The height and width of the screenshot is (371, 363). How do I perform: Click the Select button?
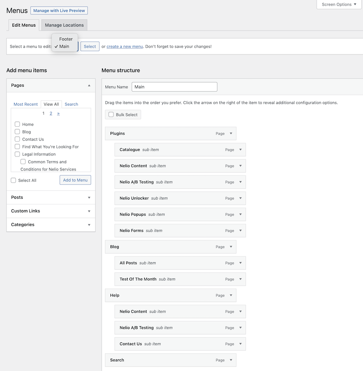[90, 46]
